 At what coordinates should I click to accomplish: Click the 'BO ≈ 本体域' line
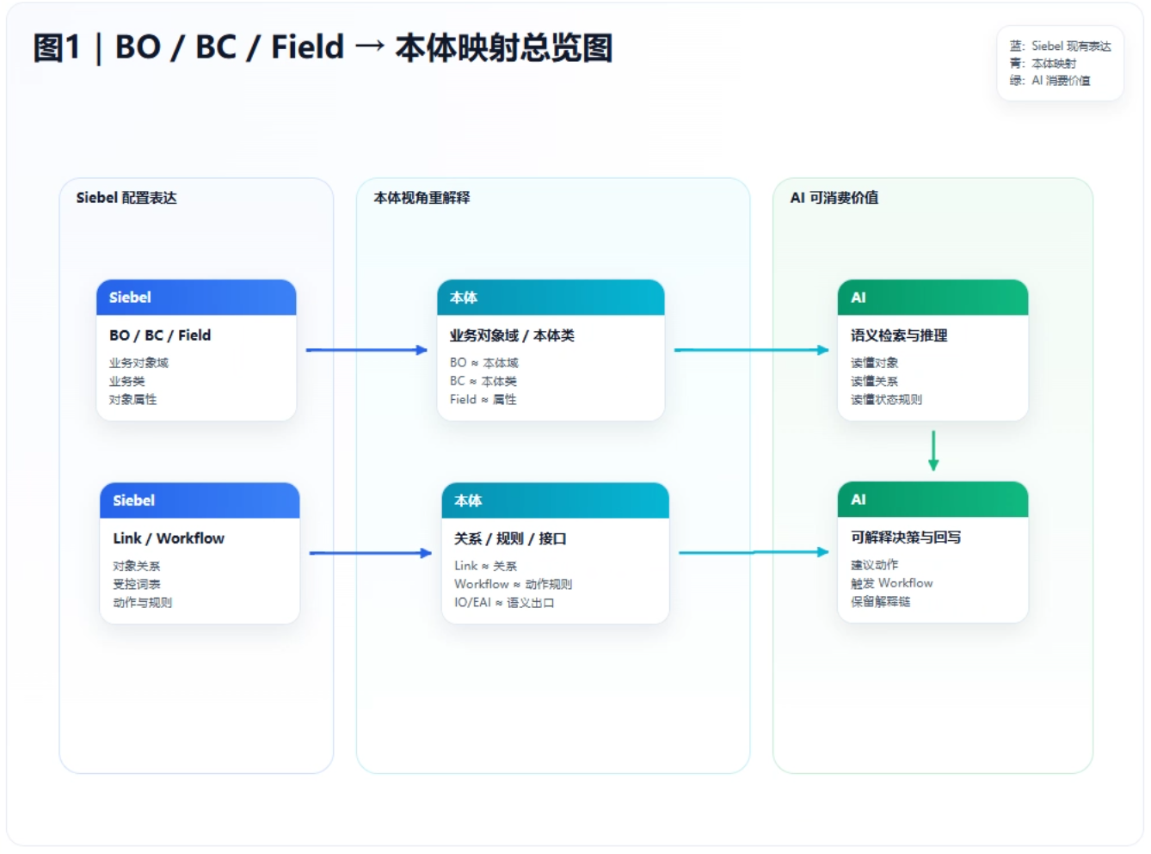tap(484, 363)
